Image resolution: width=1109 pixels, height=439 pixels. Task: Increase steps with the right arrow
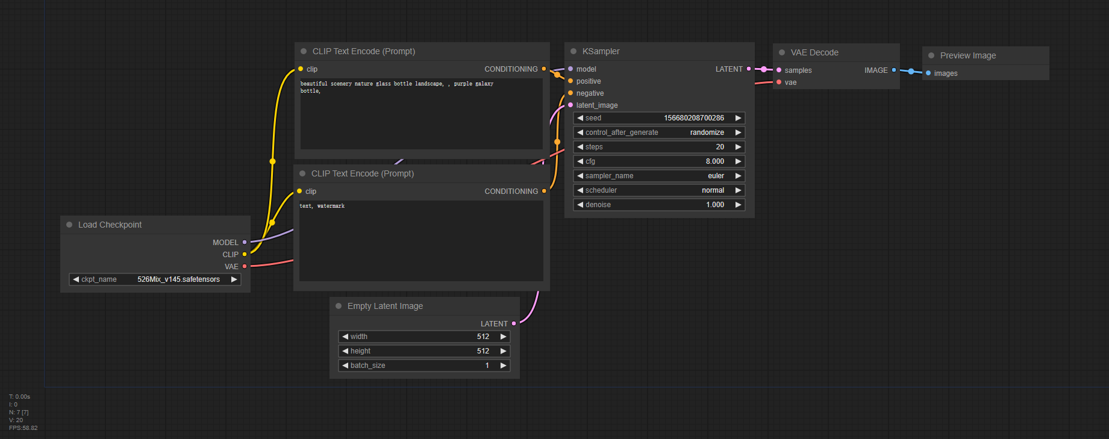(x=738, y=147)
